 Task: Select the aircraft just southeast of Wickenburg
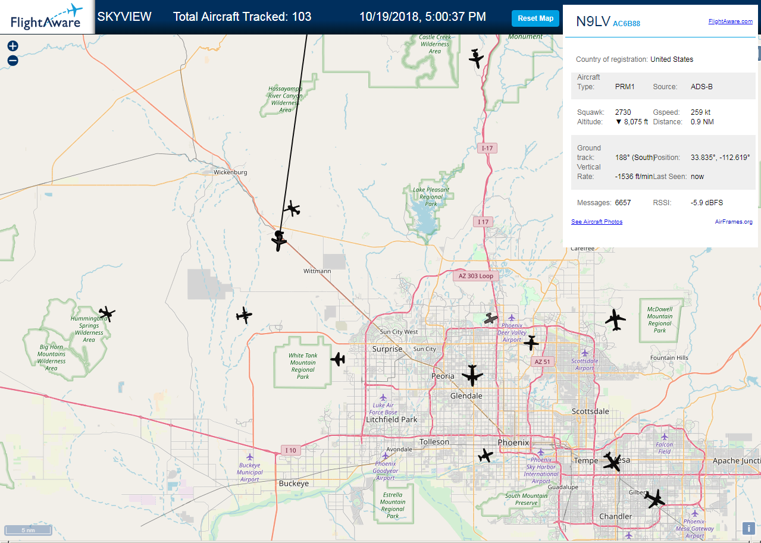292,208
